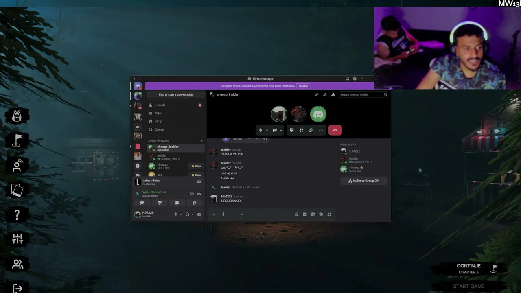Open the Discord home Direct Messages icon
Screen dimensions: 521x293
(x=138, y=86)
